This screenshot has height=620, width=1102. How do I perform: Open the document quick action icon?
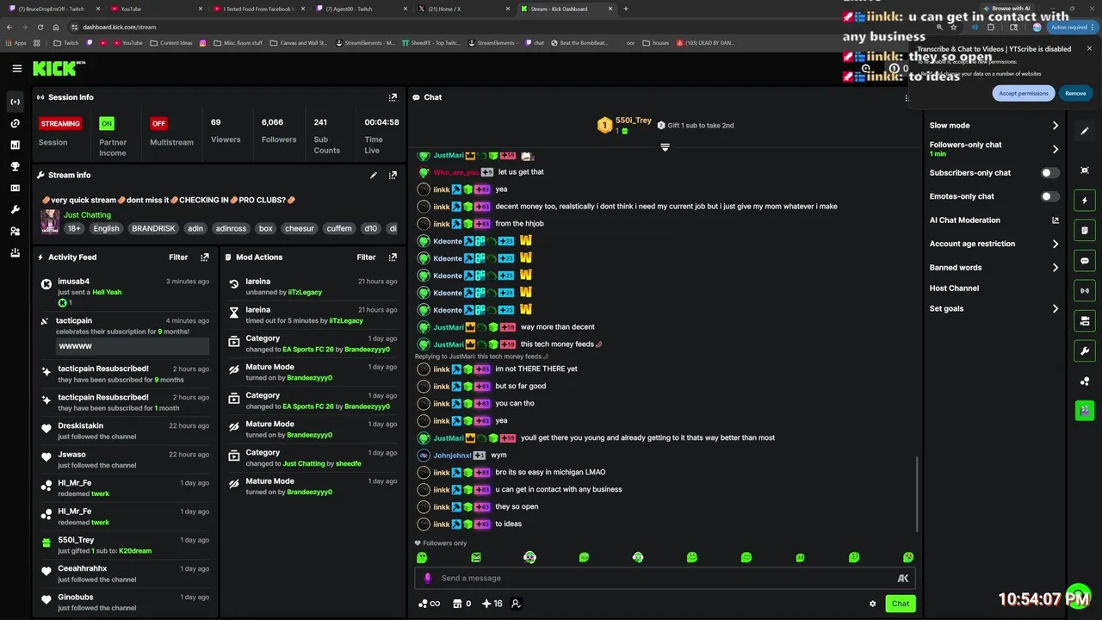pyautogui.click(x=1085, y=231)
